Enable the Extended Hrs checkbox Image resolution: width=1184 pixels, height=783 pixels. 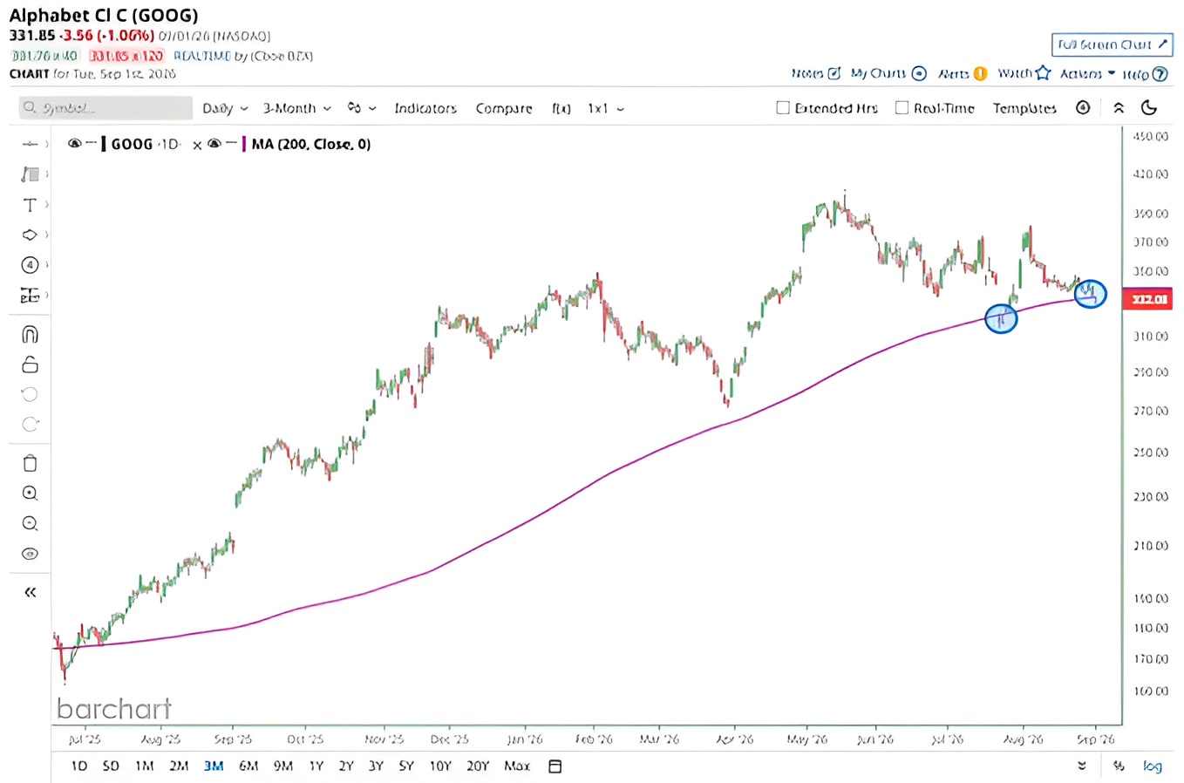point(783,108)
